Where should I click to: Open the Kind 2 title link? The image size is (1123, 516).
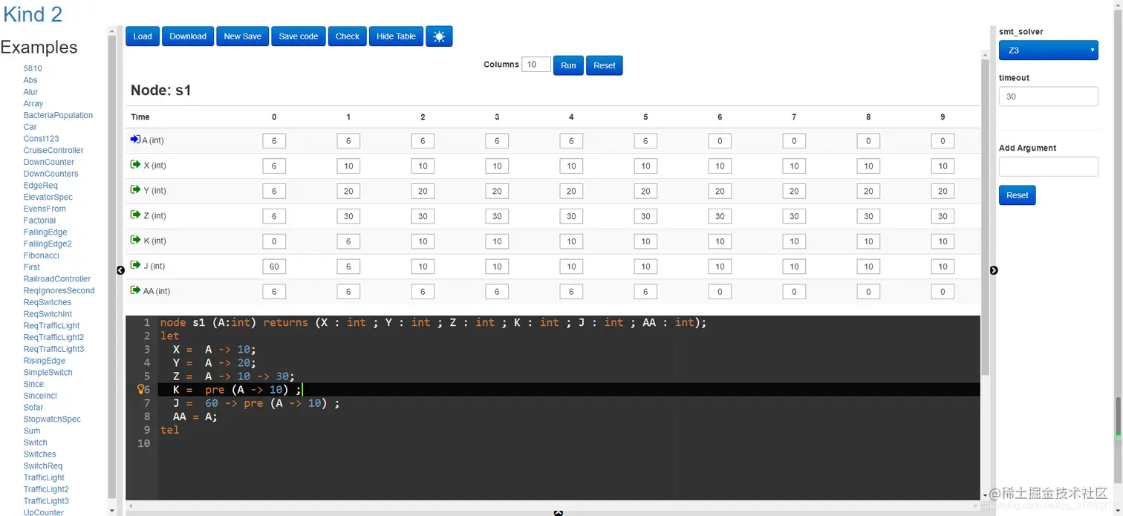coord(33,14)
